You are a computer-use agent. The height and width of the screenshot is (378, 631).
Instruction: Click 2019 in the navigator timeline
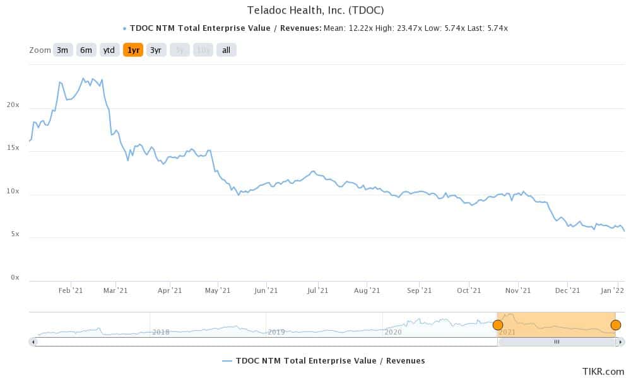[276, 332]
